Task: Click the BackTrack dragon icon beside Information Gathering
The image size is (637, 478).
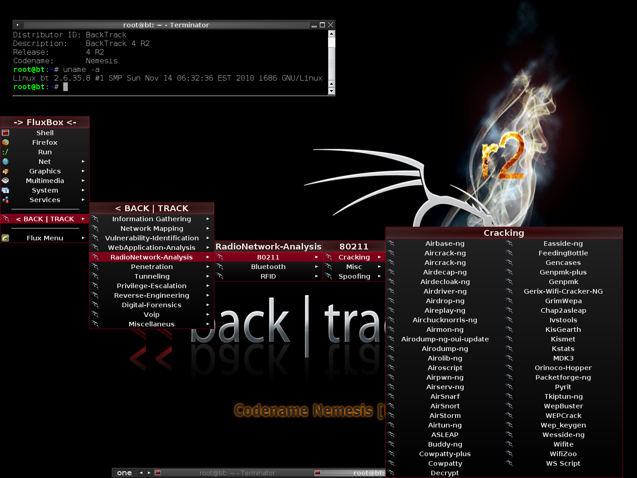Action: click(x=95, y=219)
